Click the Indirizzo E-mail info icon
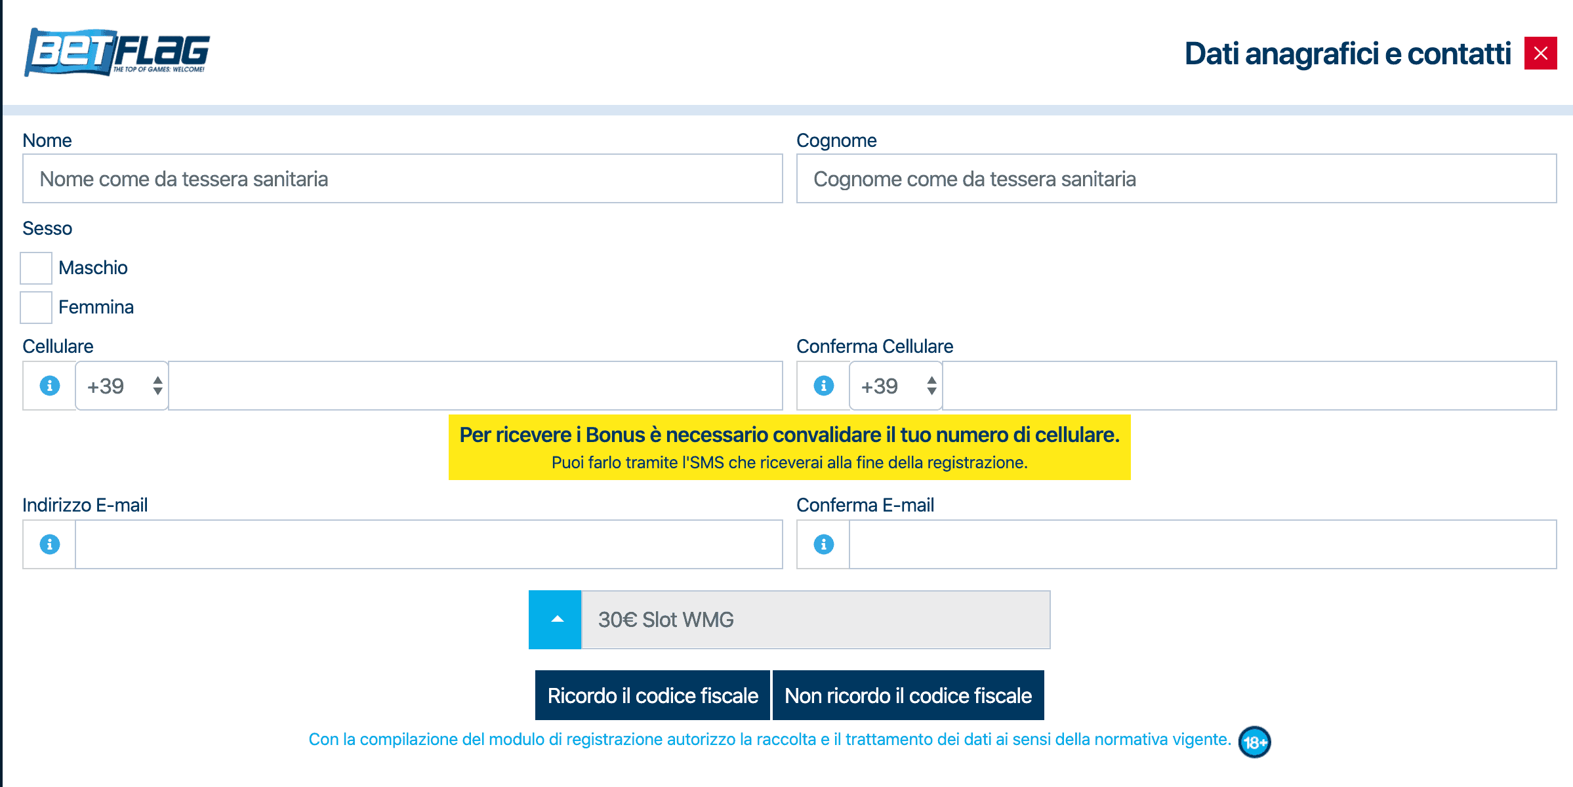The image size is (1573, 787). [50, 544]
